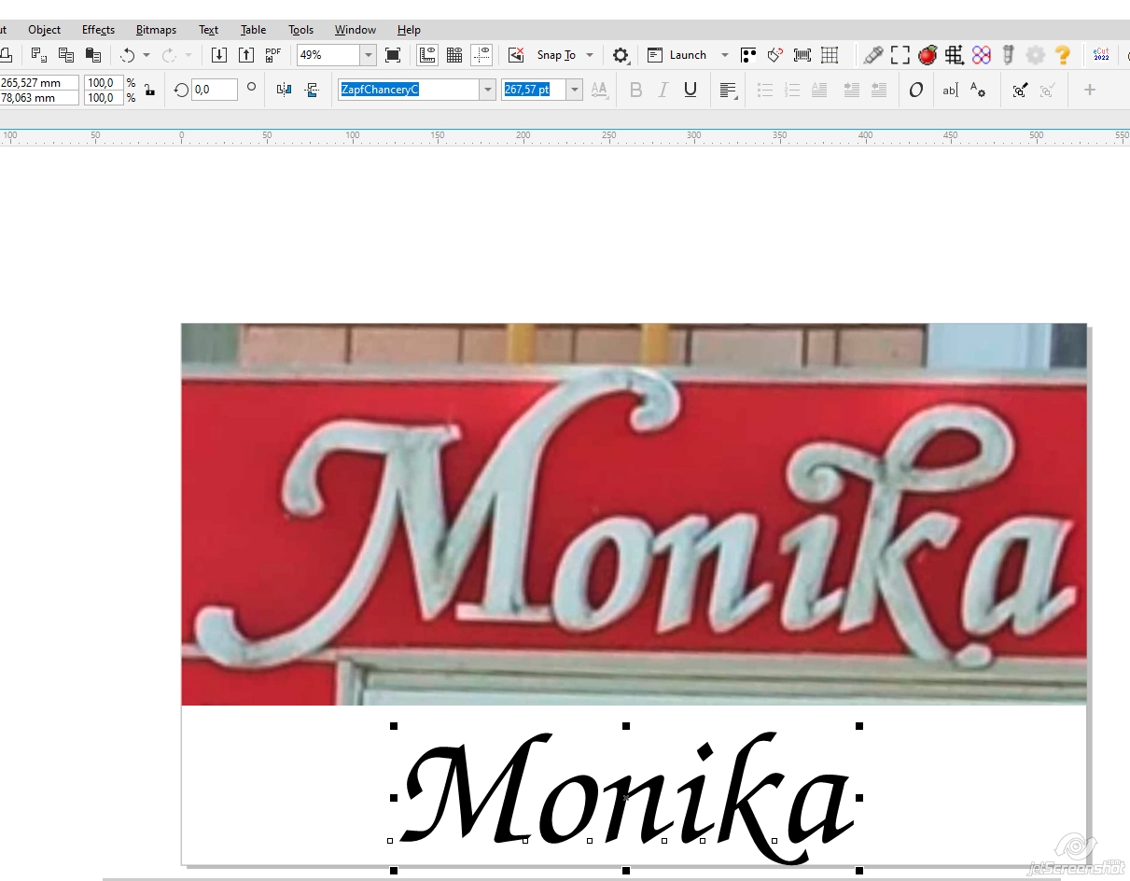Click the Launch button
Image resolution: width=1130 pixels, height=881 pixels.
pyautogui.click(x=687, y=55)
